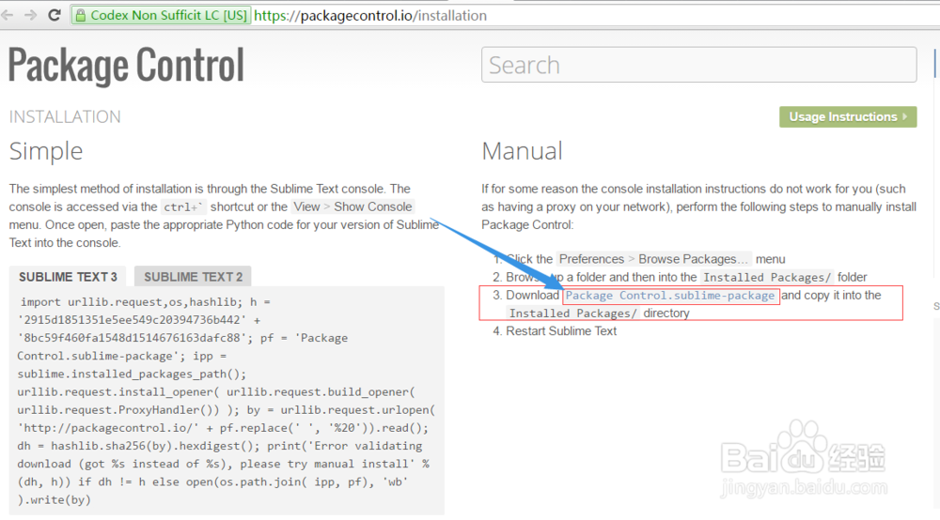Switch to the SUBLIME TEXT 2 tab
The width and height of the screenshot is (940, 520).
click(x=193, y=277)
